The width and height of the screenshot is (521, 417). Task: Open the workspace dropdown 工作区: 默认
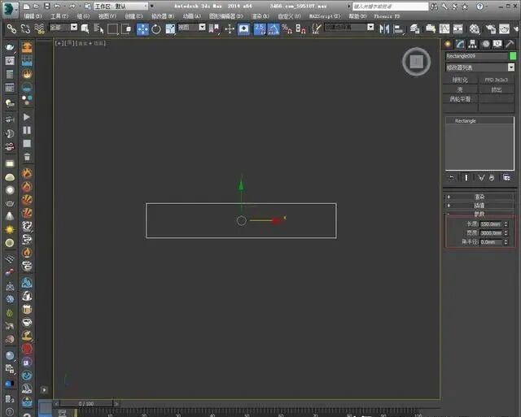(121, 6)
